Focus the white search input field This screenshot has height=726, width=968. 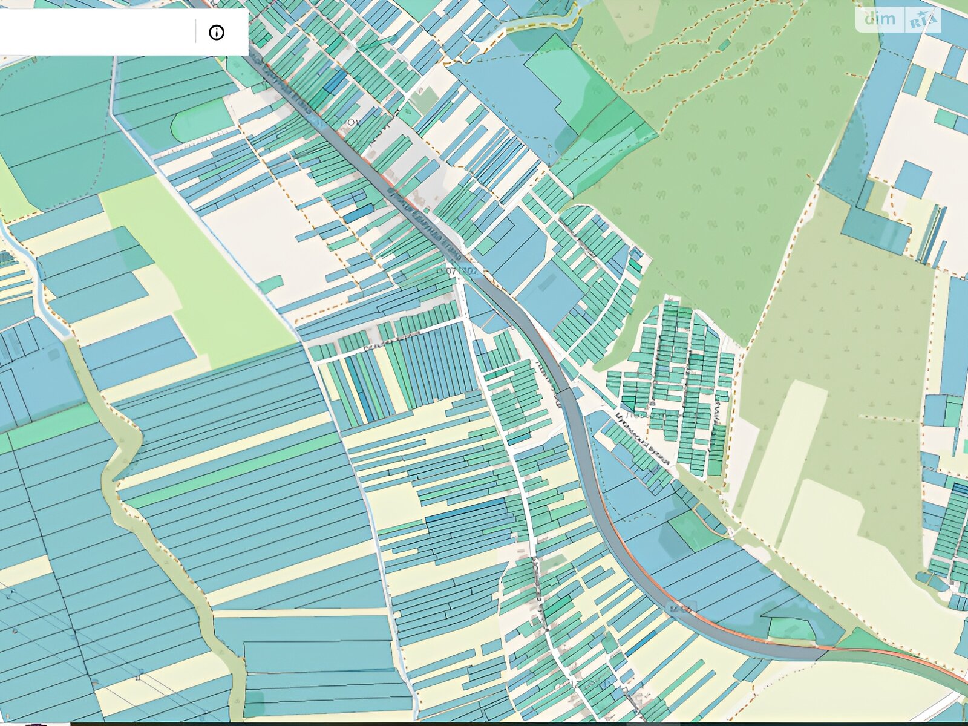[97, 33]
